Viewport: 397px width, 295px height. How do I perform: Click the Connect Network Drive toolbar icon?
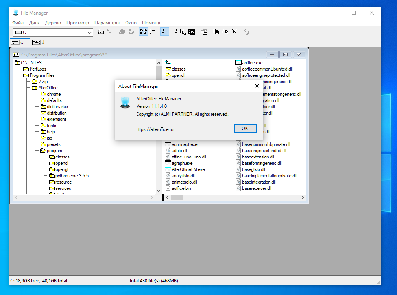(101, 32)
